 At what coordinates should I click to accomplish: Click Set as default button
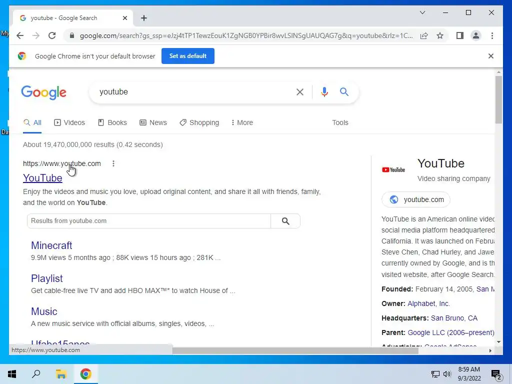(188, 56)
